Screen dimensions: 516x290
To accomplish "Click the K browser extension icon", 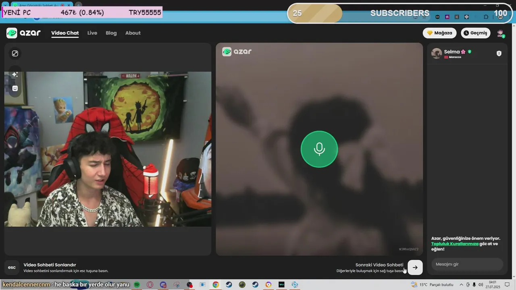I will point(457,17).
